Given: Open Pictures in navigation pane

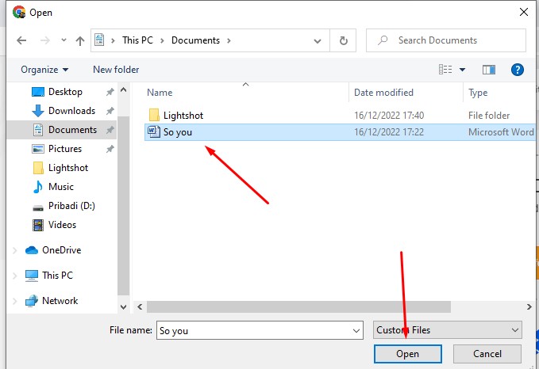Looking at the screenshot, I should [x=65, y=149].
